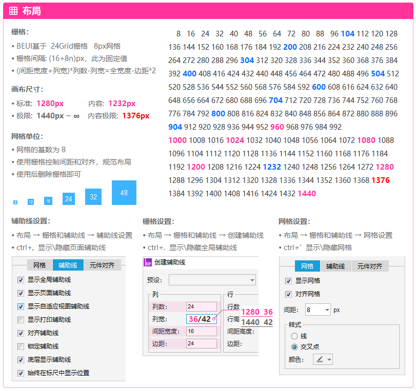Toggle 始终在标尺中显示位置 checkbox
The height and width of the screenshot is (391, 416).
21,373
